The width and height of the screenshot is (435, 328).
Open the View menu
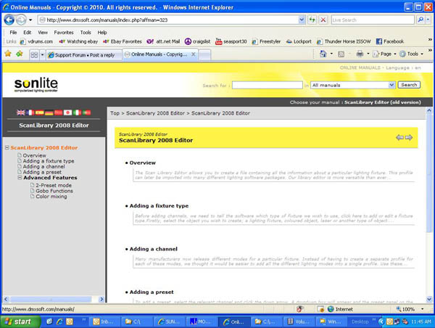click(x=43, y=33)
